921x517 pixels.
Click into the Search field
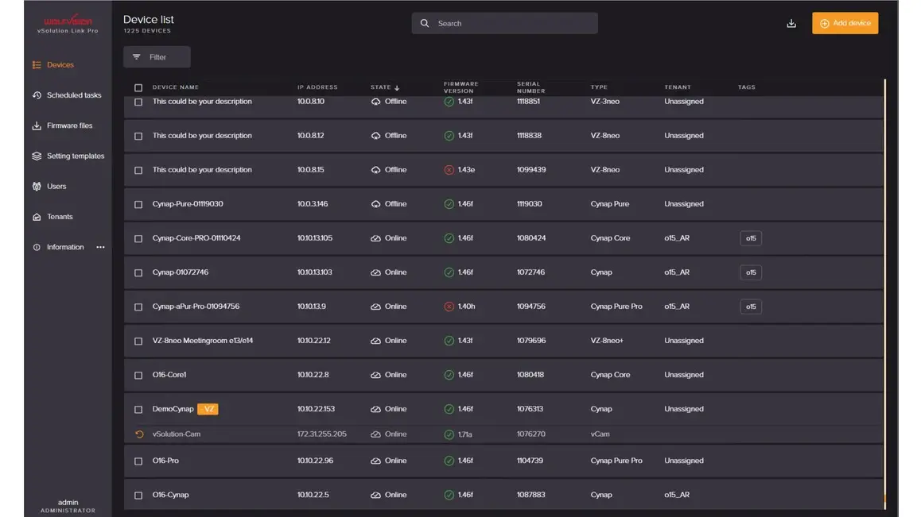coord(513,24)
